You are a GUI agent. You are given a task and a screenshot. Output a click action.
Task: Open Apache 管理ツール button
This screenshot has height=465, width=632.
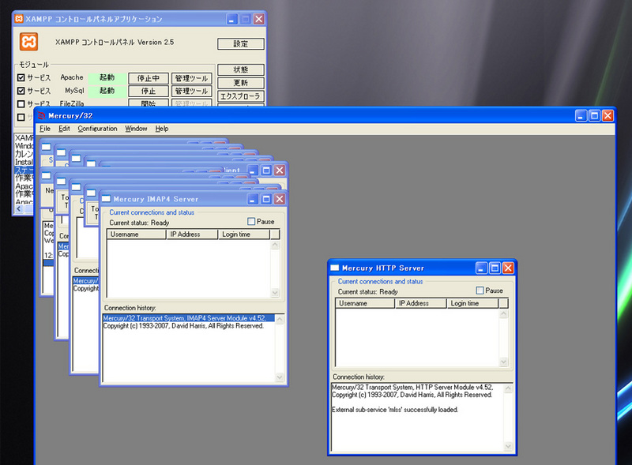191,78
